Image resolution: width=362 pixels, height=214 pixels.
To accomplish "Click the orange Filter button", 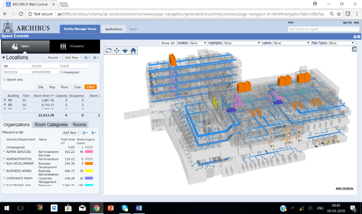I will 91,87.
